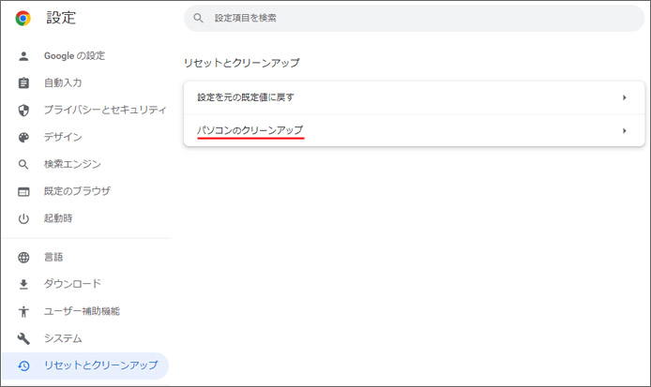Expand the パソコンのクリーンアップ arrow

pos(624,130)
